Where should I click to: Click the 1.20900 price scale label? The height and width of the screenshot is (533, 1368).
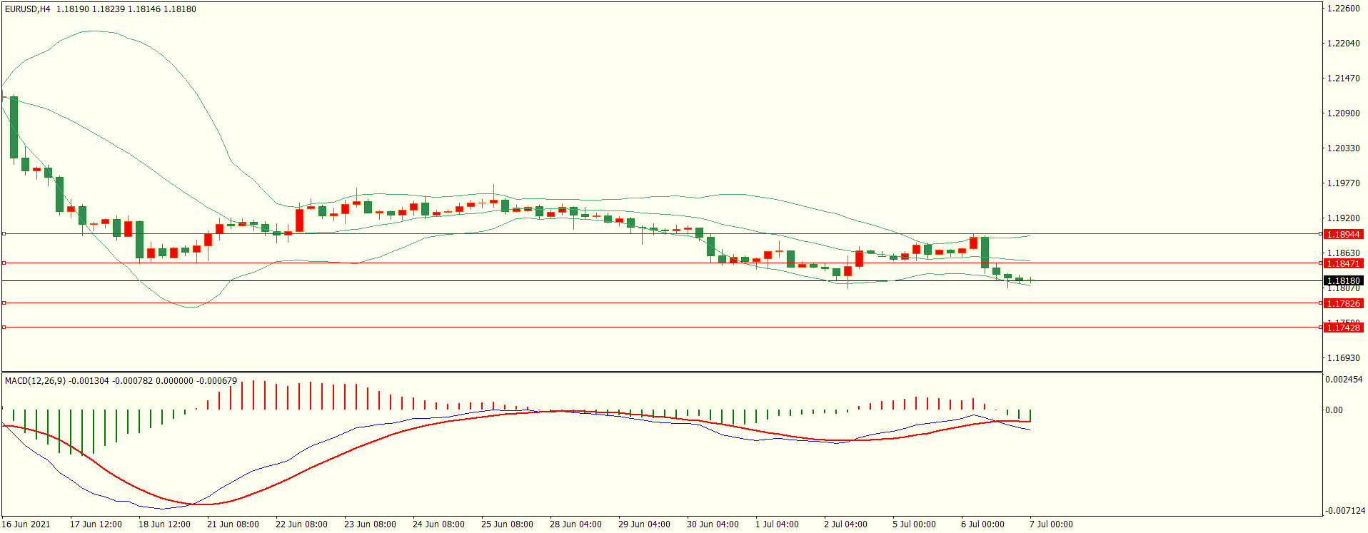click(x=1343, y=113)
